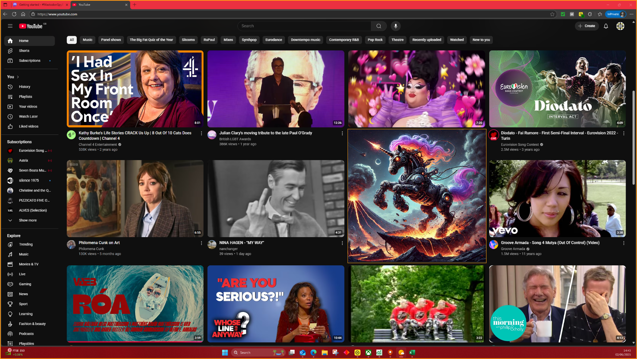Select the Recently uploaded chip
Image resolution: width=637 pixels, height=359 pixels.
[x=427, y=40]
